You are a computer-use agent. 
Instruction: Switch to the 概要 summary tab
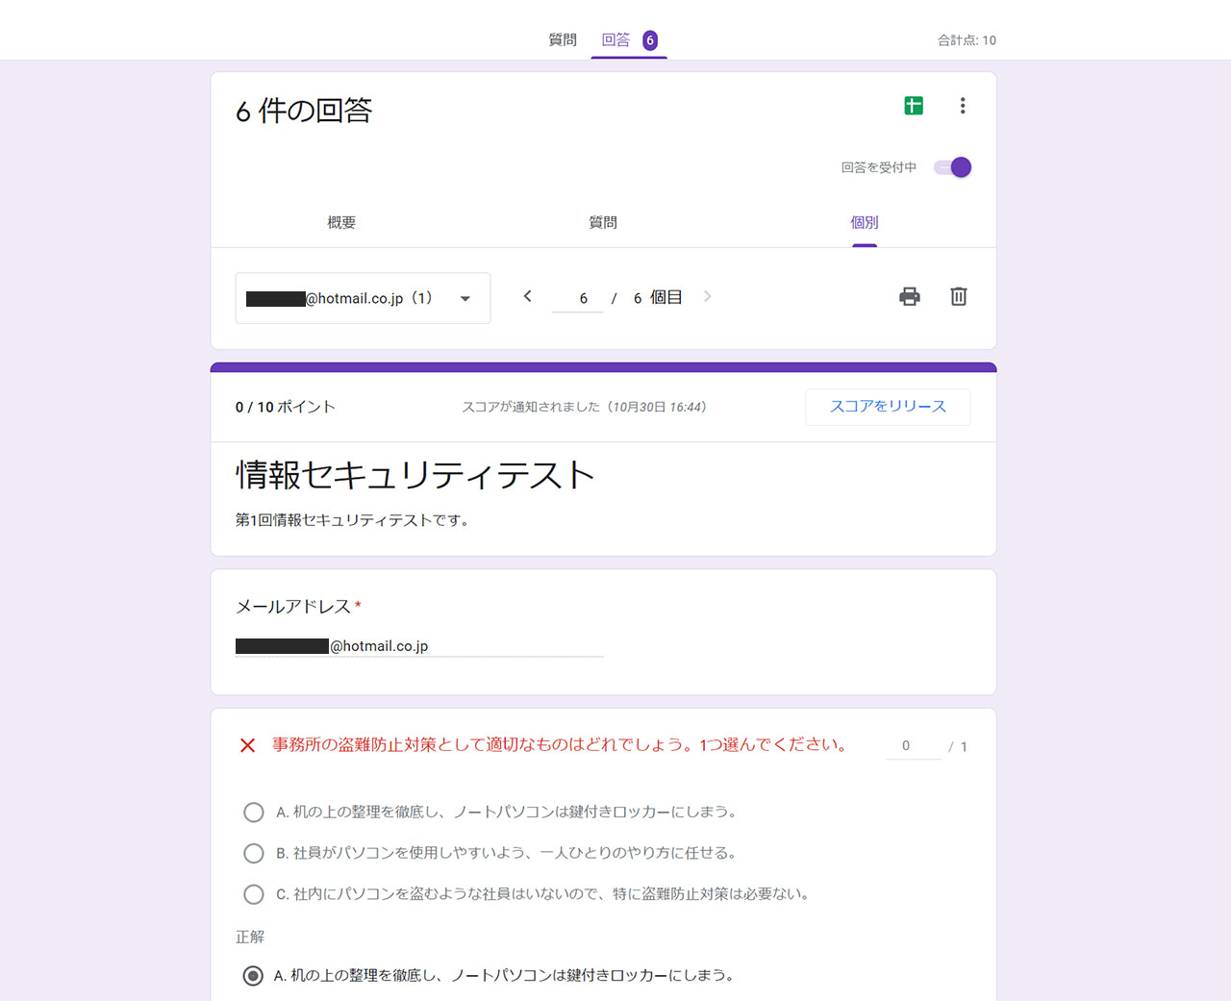[341, 222]
